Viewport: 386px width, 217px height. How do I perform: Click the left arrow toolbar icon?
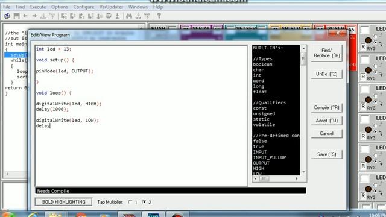coord(25,16)
